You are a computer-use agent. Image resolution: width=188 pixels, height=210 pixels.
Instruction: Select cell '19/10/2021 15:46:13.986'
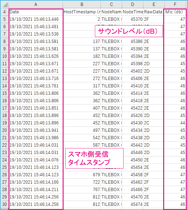tap(36, 138)
